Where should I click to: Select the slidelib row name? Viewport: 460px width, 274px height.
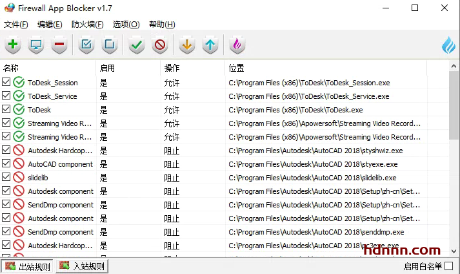pyautogui.click(x=38, y=178)
